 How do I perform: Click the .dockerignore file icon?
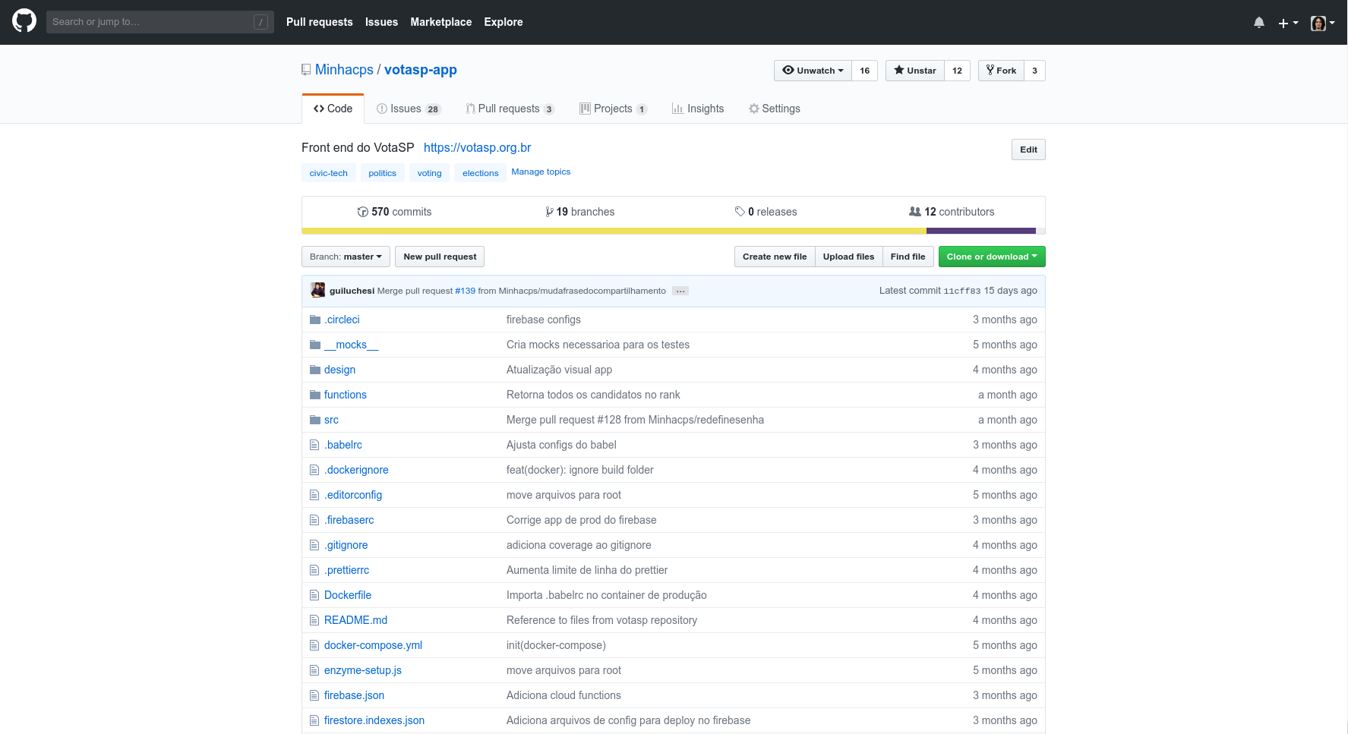[314, 470]
